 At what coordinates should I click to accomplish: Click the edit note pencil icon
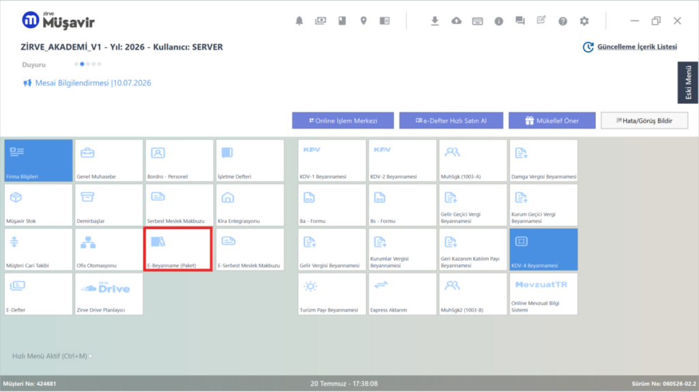(541, 20)
